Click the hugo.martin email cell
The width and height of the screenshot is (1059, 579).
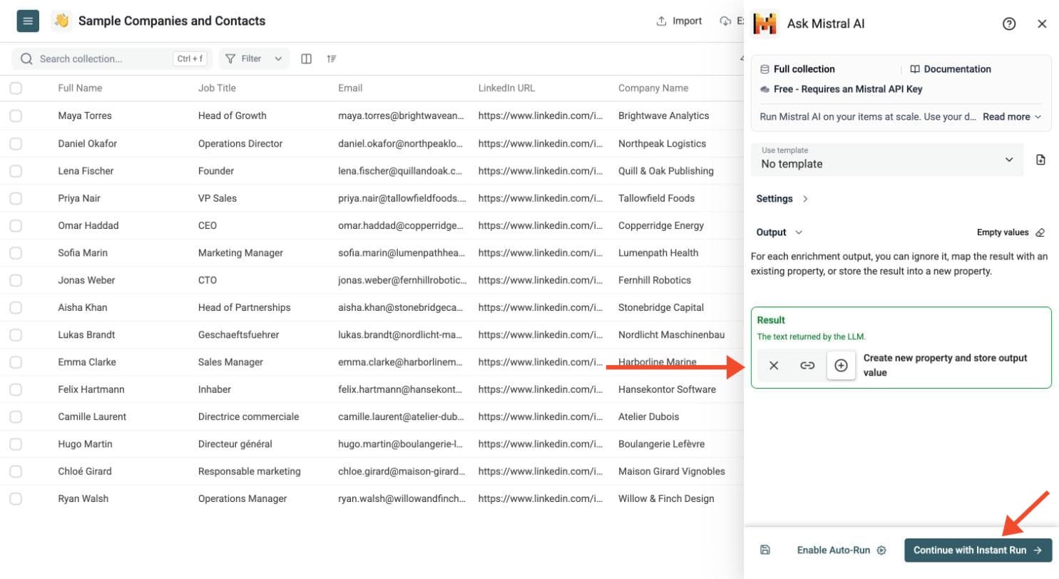[401, 444]
